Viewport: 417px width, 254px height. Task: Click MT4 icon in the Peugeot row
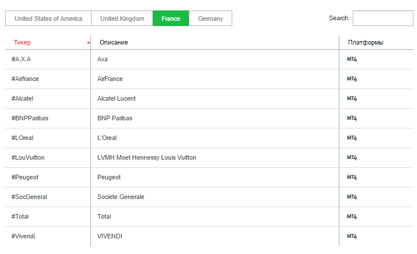(352, 177)
